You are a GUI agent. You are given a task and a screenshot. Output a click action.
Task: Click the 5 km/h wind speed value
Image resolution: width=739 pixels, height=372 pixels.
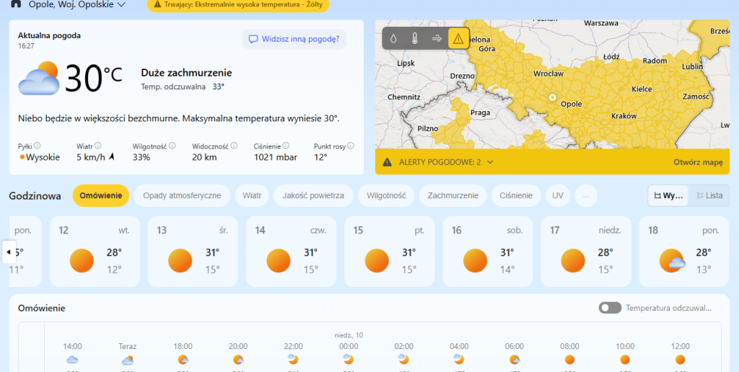click(91, 157)
